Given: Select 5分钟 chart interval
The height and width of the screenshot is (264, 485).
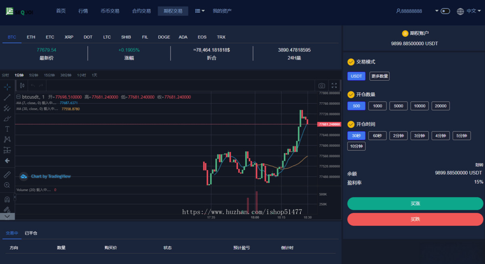Looking at the screenshot, I should [x=34, y=75].
